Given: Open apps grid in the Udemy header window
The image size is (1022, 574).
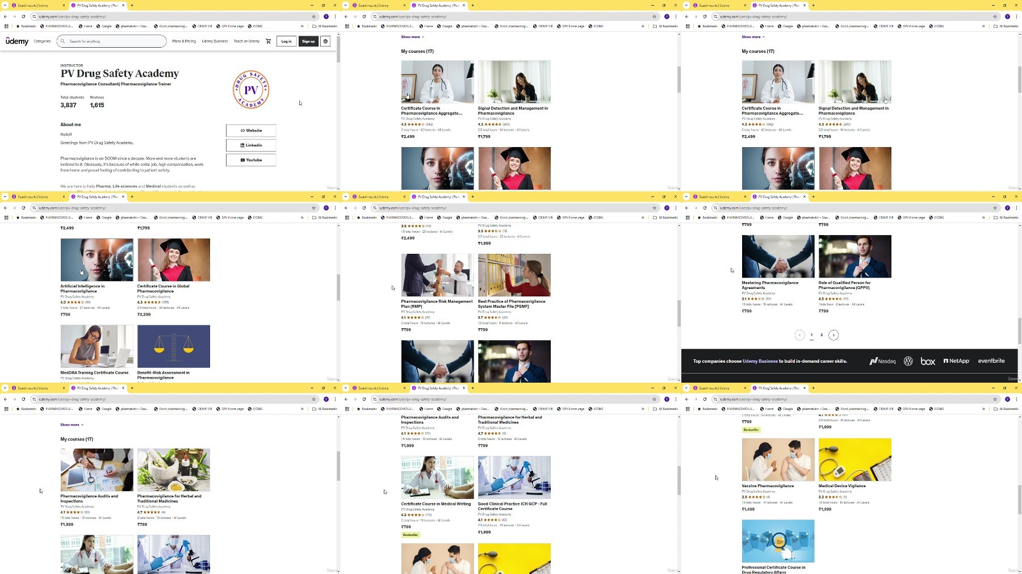Looking at the screenshot, I should tap(6, 26).
